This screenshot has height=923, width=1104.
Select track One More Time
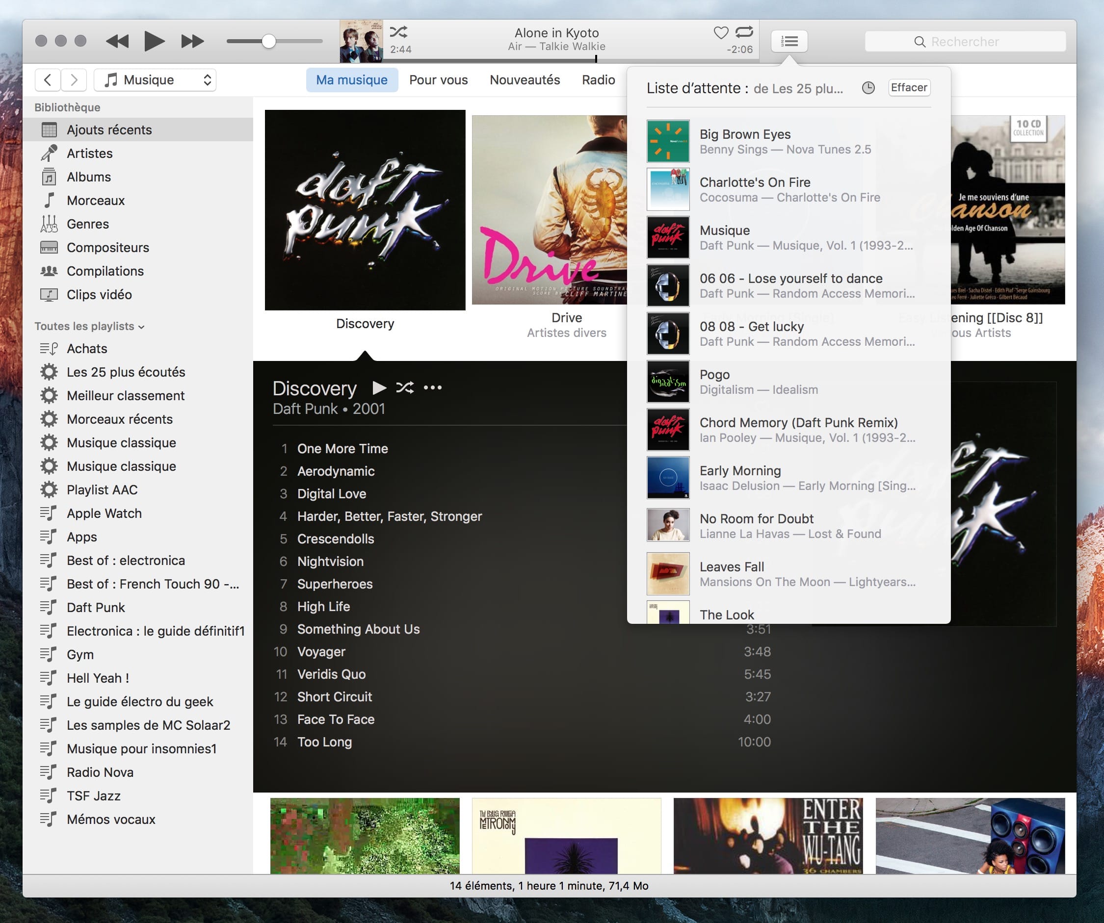click(343, 449)
